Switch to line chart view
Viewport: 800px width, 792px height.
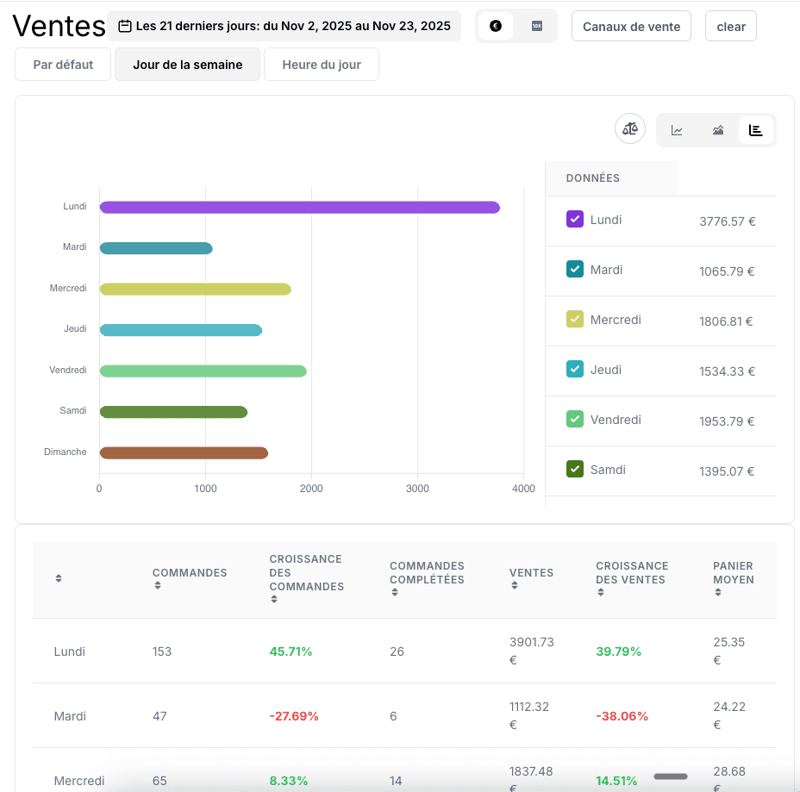678,130
